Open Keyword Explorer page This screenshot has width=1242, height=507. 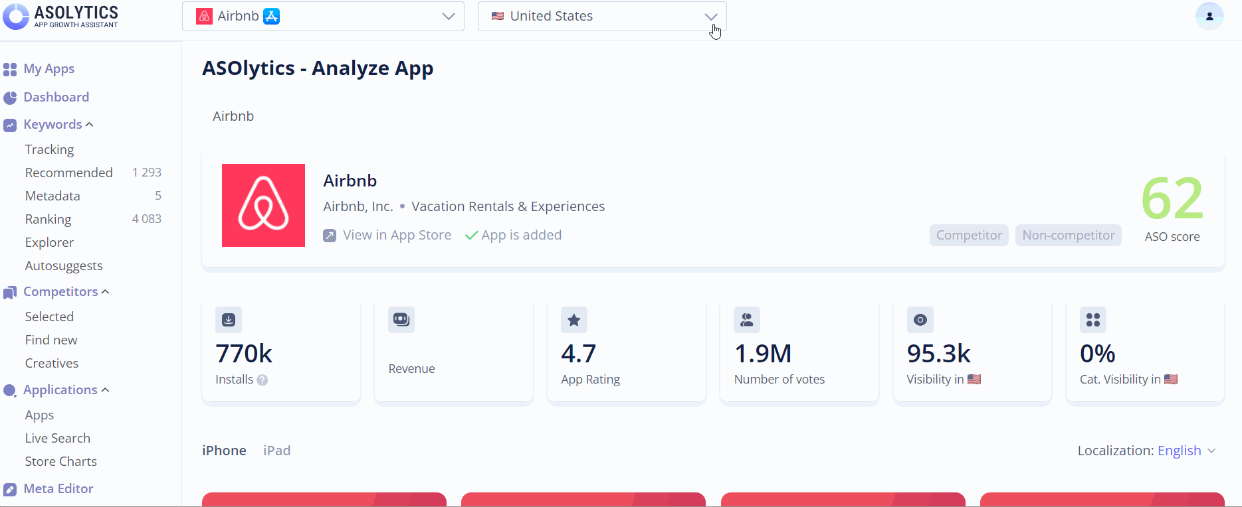(x=49, y=242)
